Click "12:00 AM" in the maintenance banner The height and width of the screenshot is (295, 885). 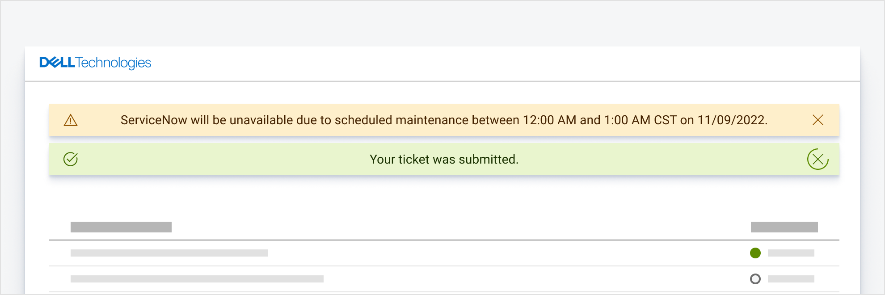point(549,120)
